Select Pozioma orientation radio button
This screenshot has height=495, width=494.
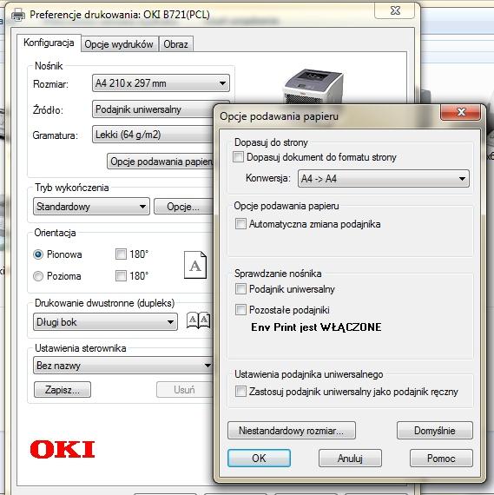(38, 276)
